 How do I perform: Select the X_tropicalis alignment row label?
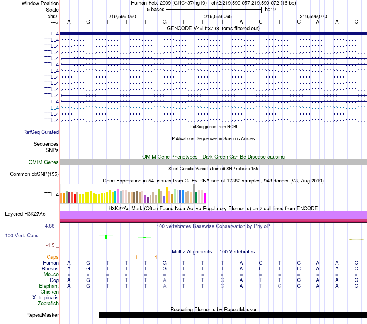click(x=46, y=298)
